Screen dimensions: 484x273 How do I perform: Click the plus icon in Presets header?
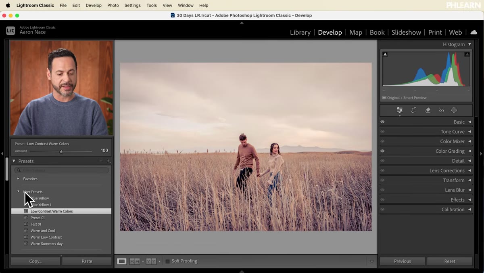coord(108,161)
